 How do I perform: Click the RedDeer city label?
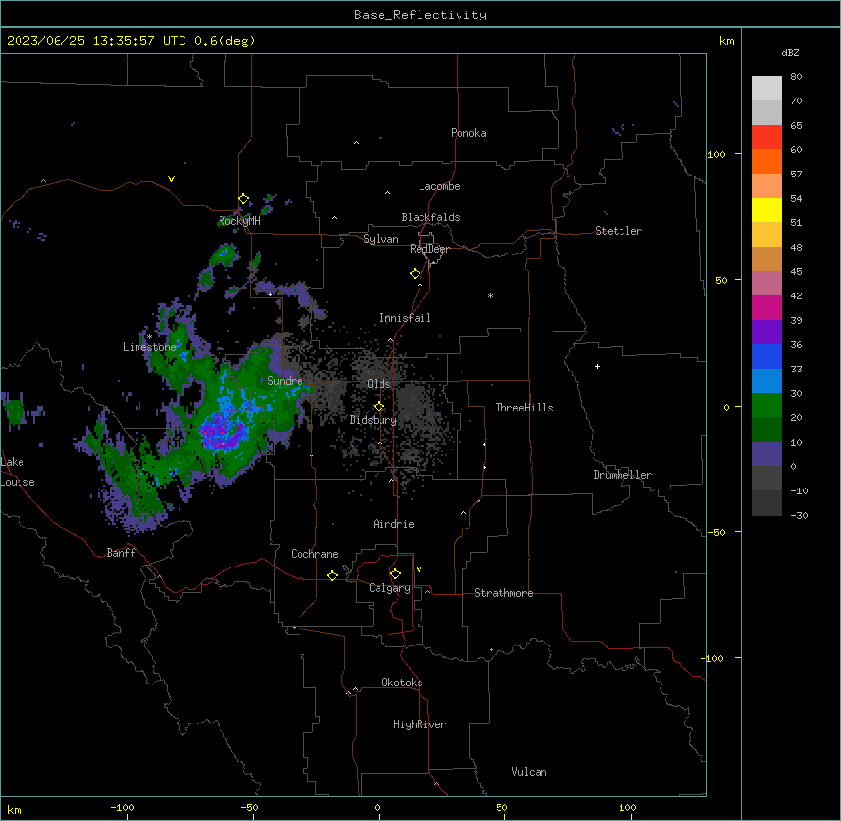click(429, 249)
